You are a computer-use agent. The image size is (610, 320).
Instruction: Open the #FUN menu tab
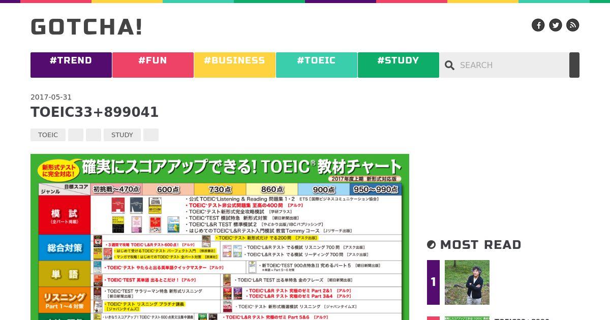click(x=153, y=65)
